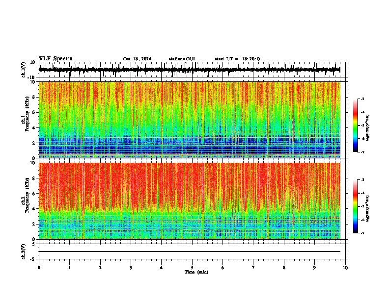Click the "6" kHz tick on ch.2 frequency axis
The image size is (389, 300).
[34, 194]
